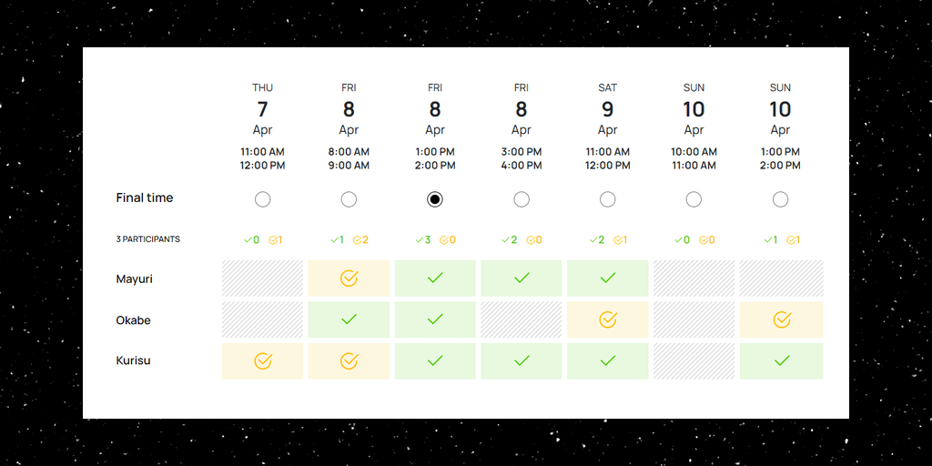Select Thu 7 Apr 11:00 AM final time radio

tap(262, 199)
